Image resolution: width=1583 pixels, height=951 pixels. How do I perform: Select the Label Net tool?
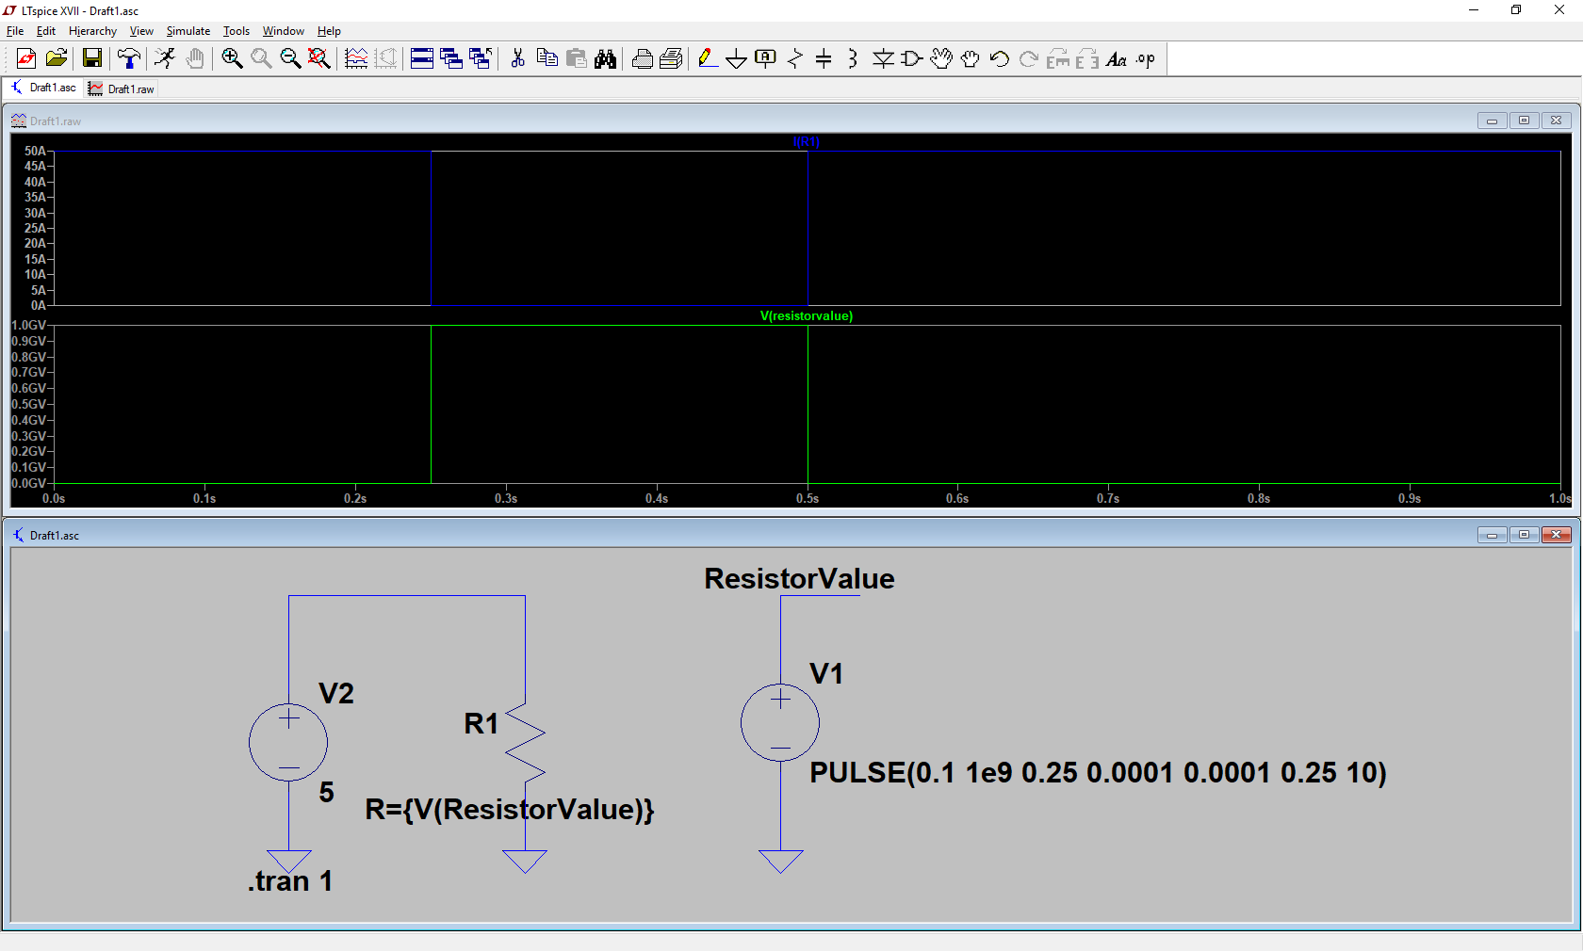click(766, 58)
